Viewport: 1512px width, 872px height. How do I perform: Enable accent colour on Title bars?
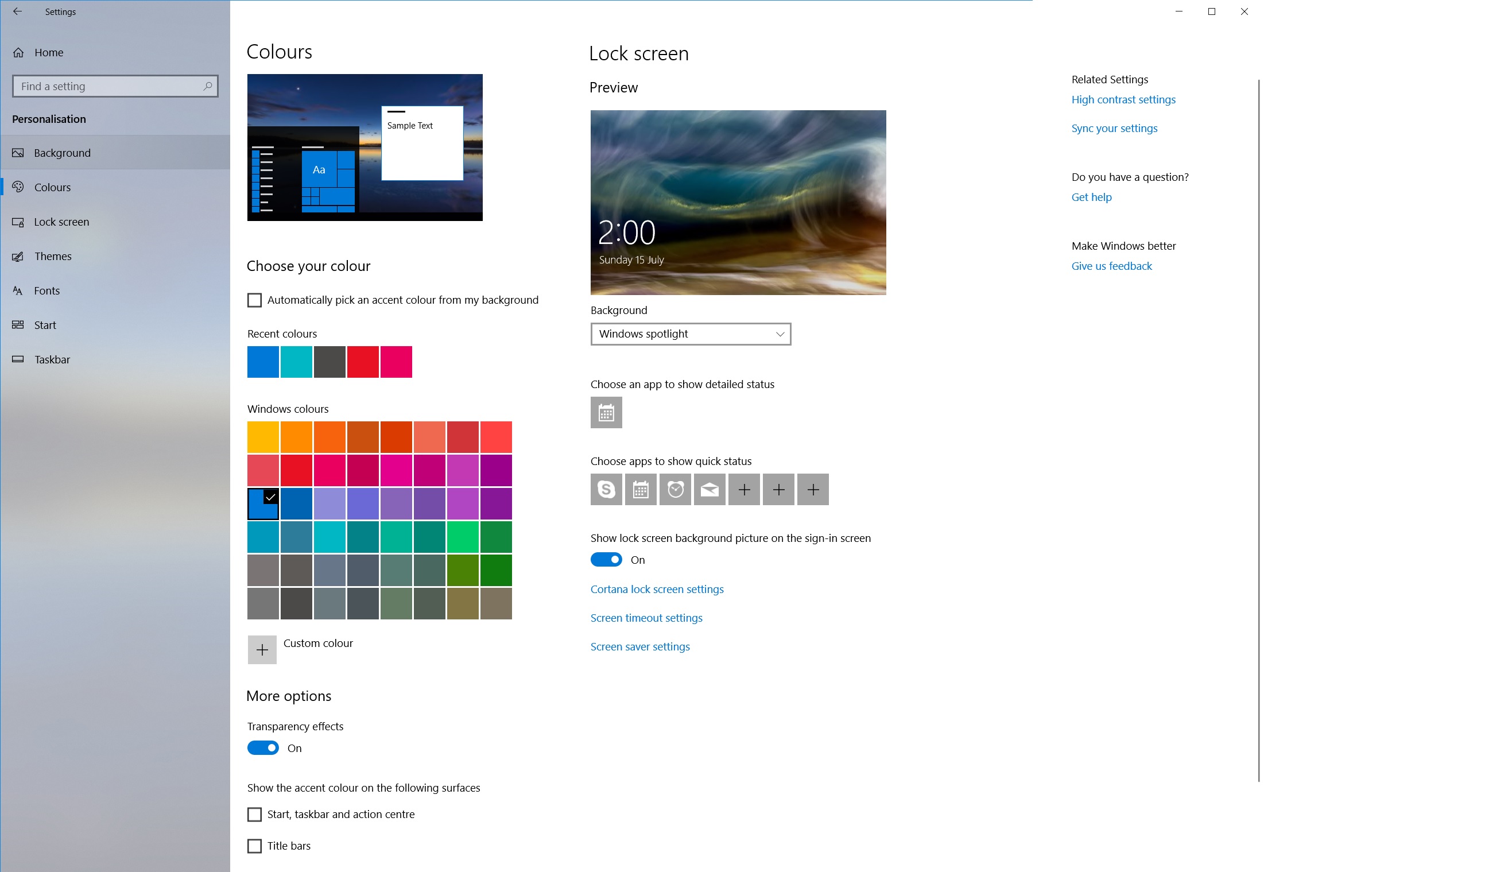(254, 846)
